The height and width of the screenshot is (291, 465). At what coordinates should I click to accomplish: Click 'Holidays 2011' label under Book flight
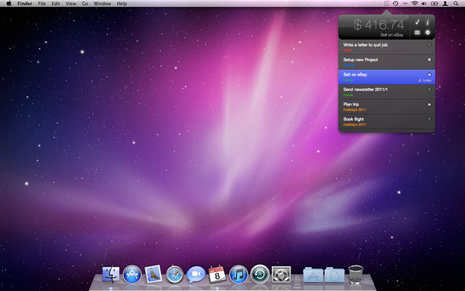(x=355, y=125)
